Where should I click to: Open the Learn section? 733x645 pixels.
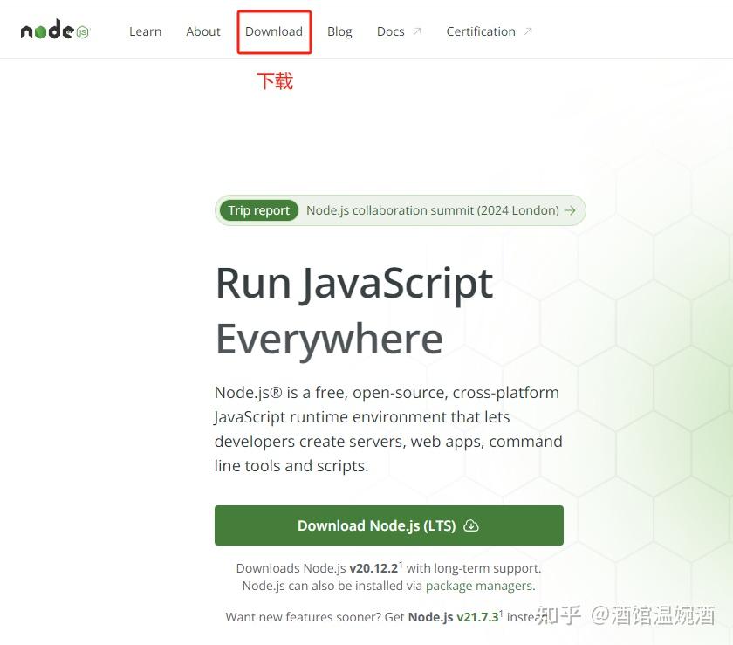point(145,31)
